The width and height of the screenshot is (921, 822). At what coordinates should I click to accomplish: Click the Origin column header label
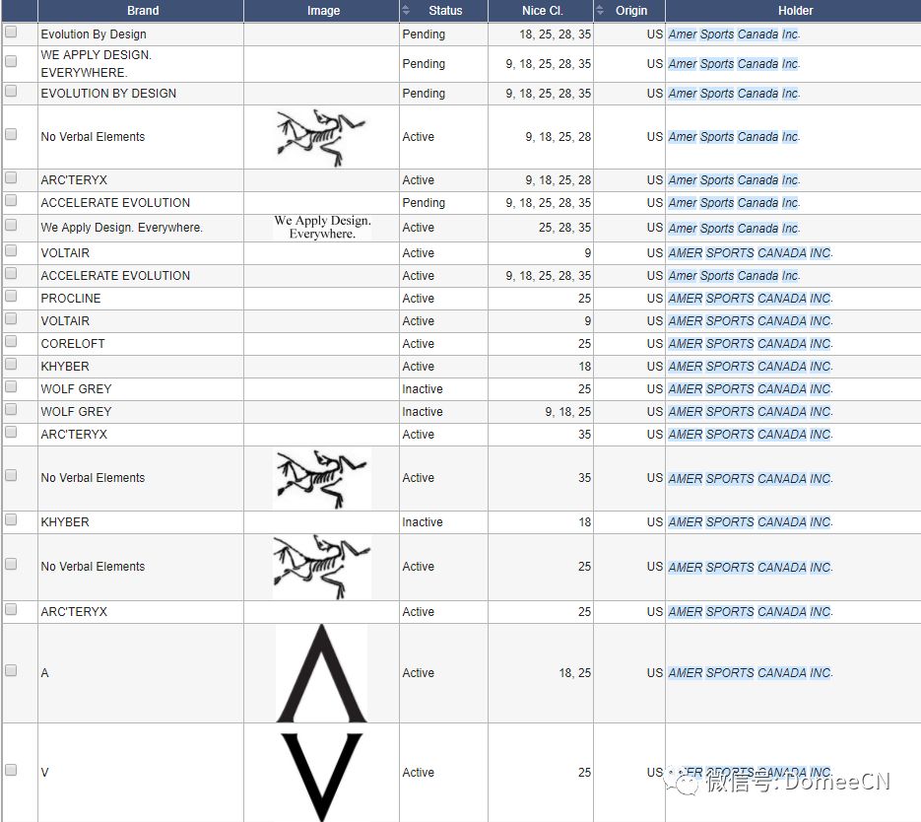[631, 11]
